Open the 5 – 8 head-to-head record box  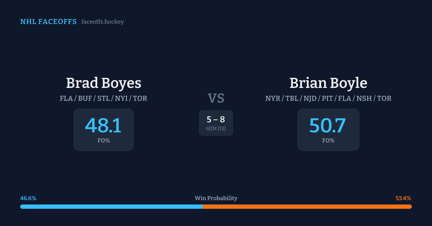point(216,123)
